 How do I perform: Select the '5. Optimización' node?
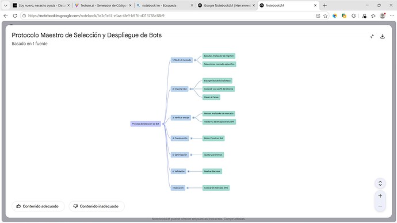180,155
